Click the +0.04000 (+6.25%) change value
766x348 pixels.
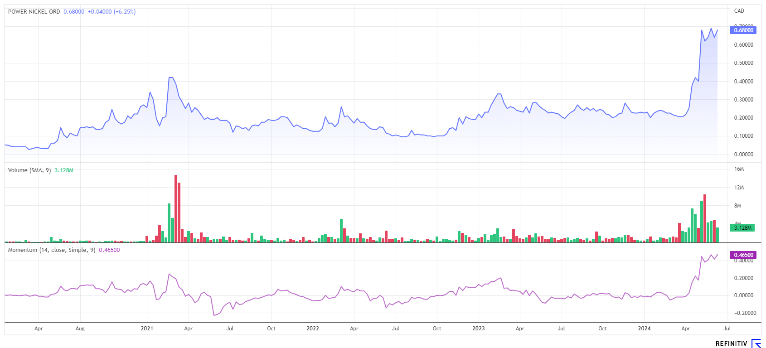pos(112,12)
